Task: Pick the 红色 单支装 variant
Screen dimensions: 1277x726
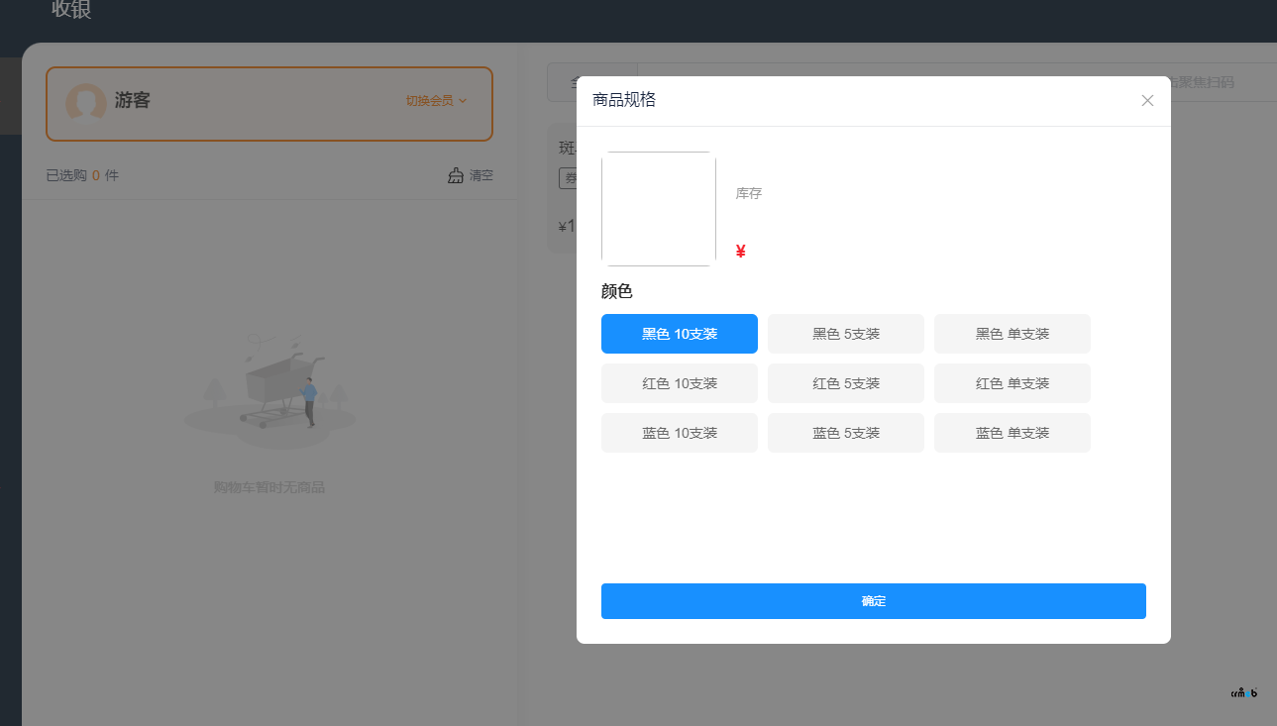Action: 1012,383
